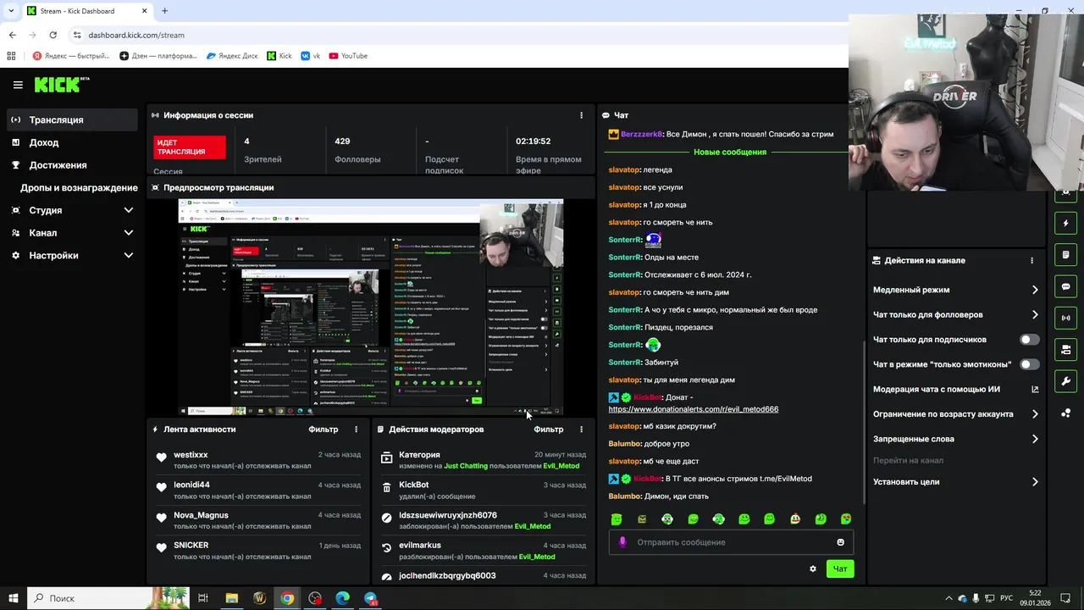Screen dimensions: 1084x610
Task: Open a new browser tab
Action: point(164,11)
